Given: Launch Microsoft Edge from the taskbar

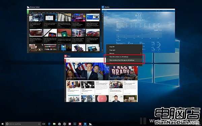Looking at the screenshot, I should (49, 124).
